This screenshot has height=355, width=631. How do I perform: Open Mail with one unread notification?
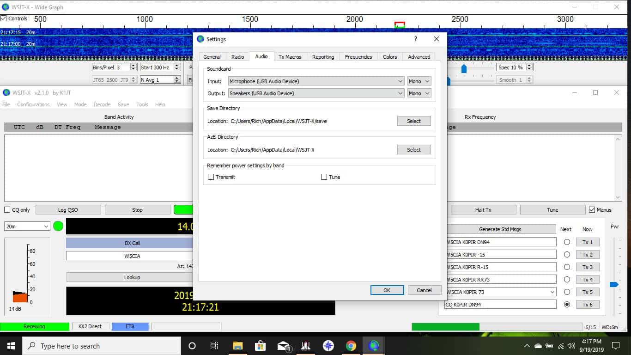pyautogui.click(x=284, y=345)
